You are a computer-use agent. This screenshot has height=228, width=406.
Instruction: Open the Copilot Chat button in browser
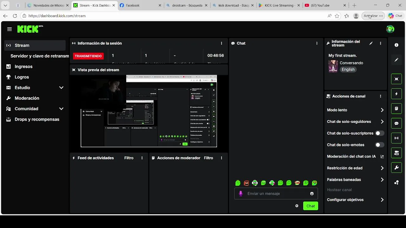pos(395,16)
